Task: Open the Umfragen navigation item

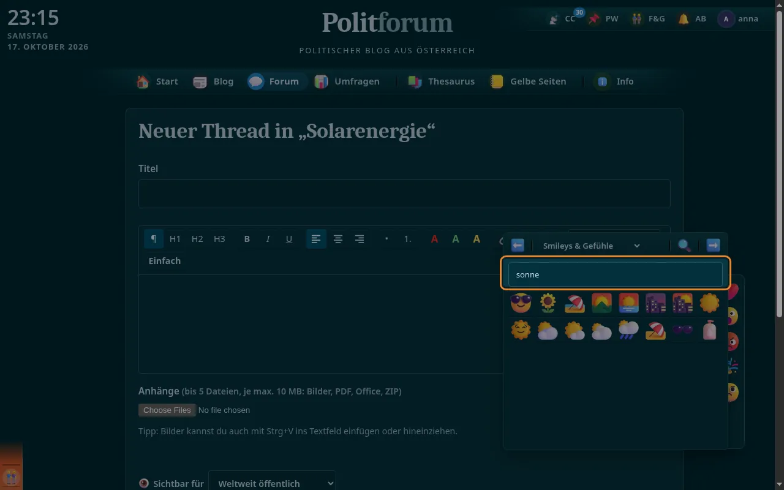Action: click(347, 81)
